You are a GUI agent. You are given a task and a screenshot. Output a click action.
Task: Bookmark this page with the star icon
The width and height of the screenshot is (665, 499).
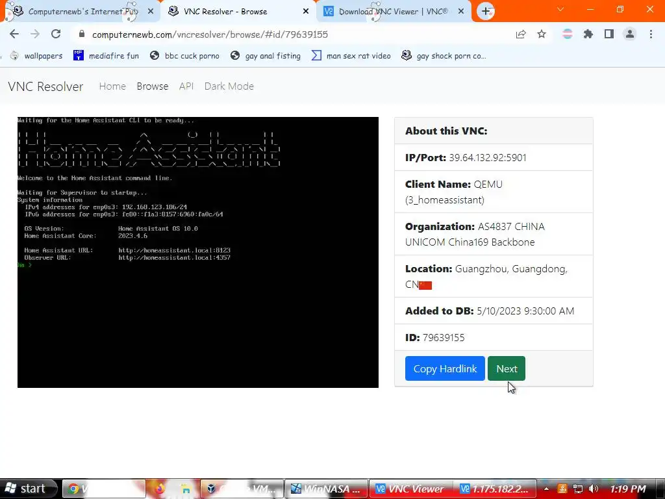pyautogui.click(x=542, y=34)
